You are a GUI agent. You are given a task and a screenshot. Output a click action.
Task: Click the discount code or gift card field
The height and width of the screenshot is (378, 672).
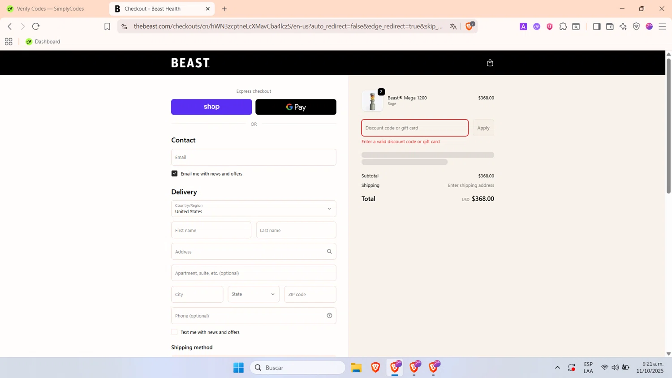click(x=415, y=128)
